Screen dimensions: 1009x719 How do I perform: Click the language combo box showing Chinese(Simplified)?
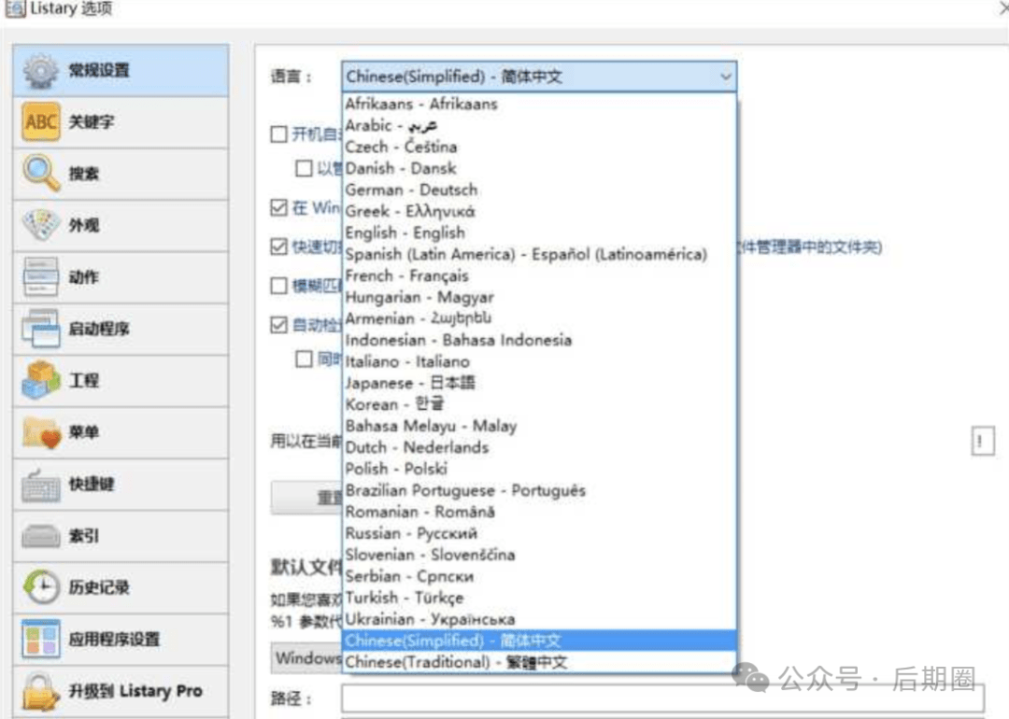pos(539,78)
